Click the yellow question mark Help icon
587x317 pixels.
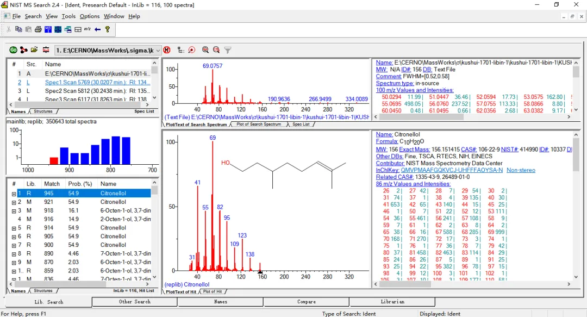(108, 29)
